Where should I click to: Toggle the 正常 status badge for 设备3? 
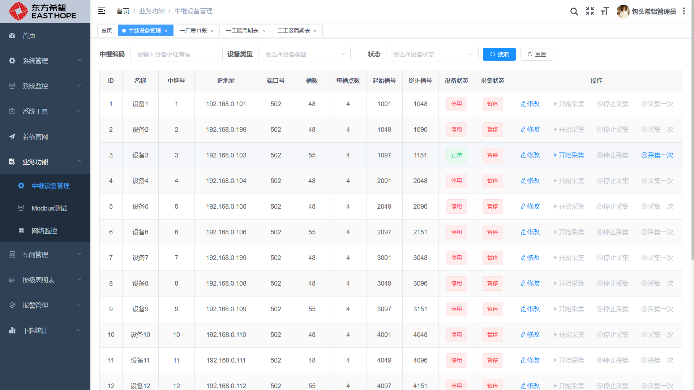coord(456,155)
